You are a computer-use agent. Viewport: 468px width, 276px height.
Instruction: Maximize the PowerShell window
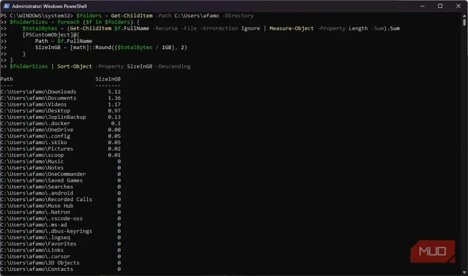click(440, 6)
